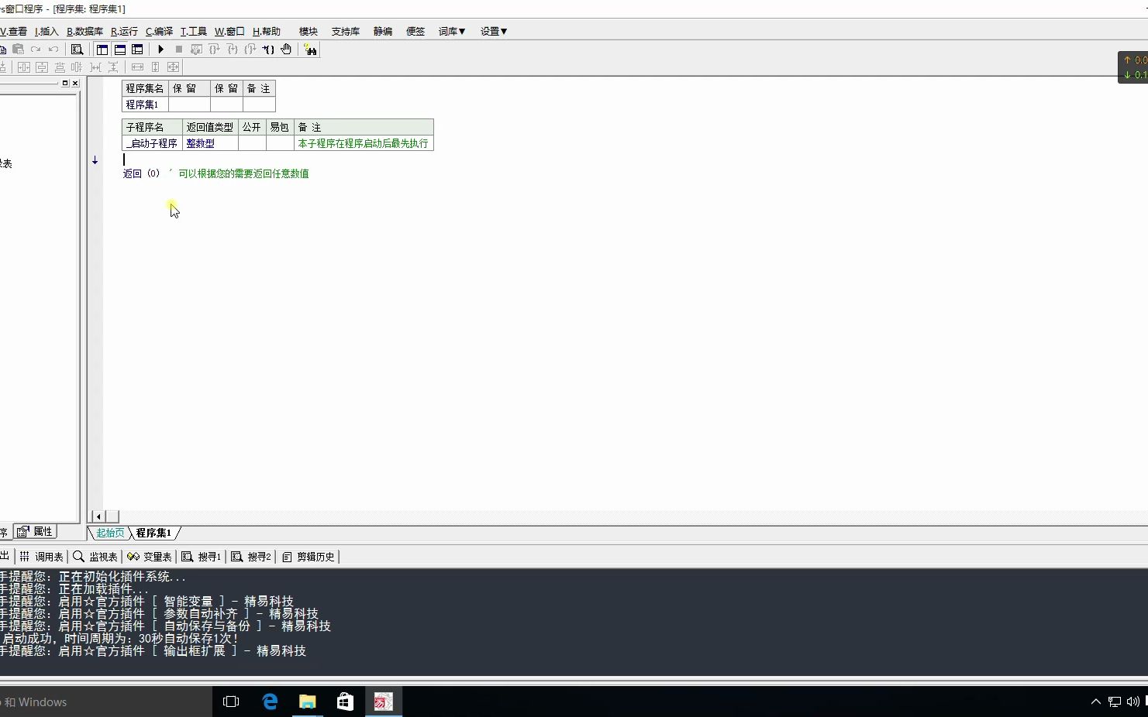The image size is (1148, 717).
Task: Toggle the combined panels layout icon
Action: (x=137, y=50)
